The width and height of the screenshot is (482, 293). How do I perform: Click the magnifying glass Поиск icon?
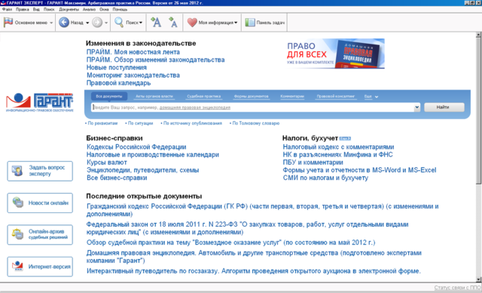click(x=119, y=23)
